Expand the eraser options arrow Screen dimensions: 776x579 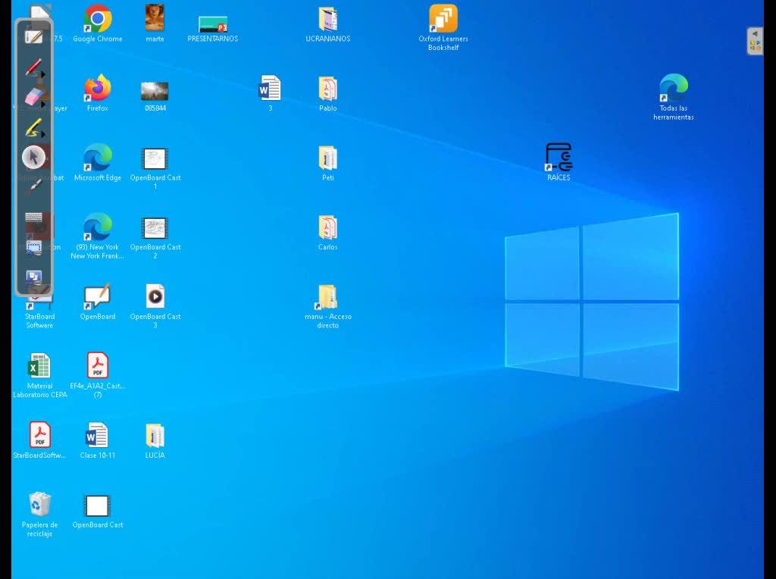pyautogui.click(x=43, y=105)
